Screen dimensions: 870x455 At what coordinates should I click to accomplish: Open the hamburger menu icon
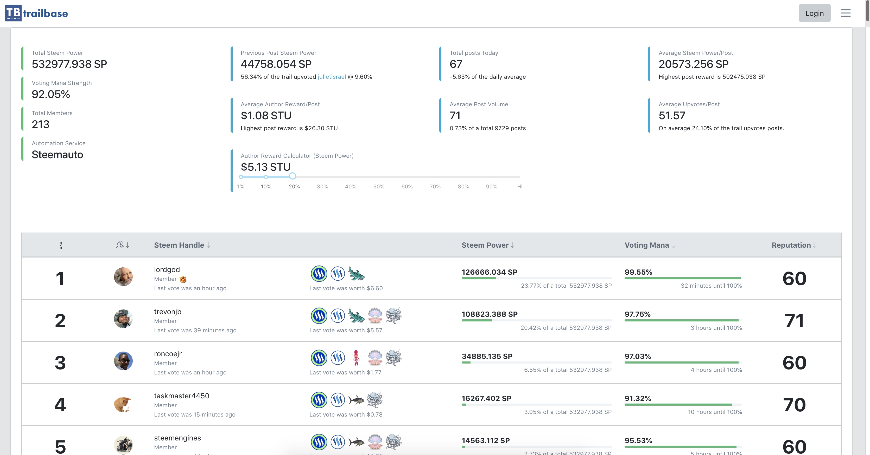pos(845,13)
